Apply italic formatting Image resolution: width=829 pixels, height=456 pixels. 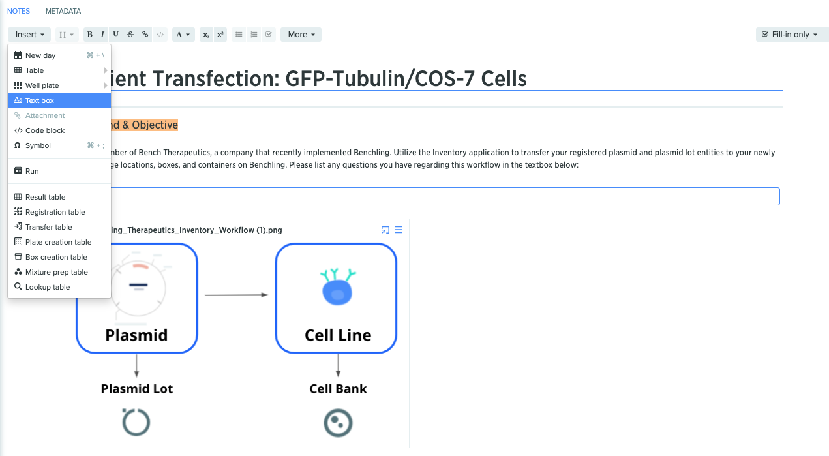click(x=102, y=35)
